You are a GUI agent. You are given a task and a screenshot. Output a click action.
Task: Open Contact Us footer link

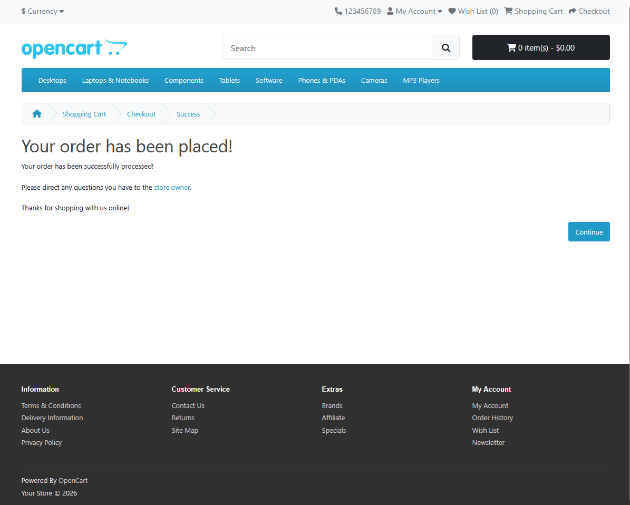click(188, 405)
